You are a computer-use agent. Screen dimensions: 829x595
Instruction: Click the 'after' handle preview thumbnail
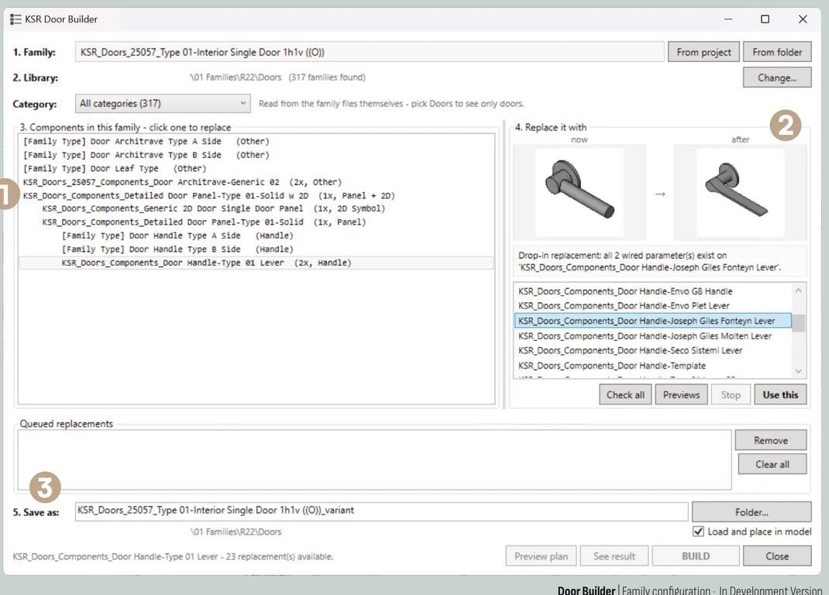(740, 192)
